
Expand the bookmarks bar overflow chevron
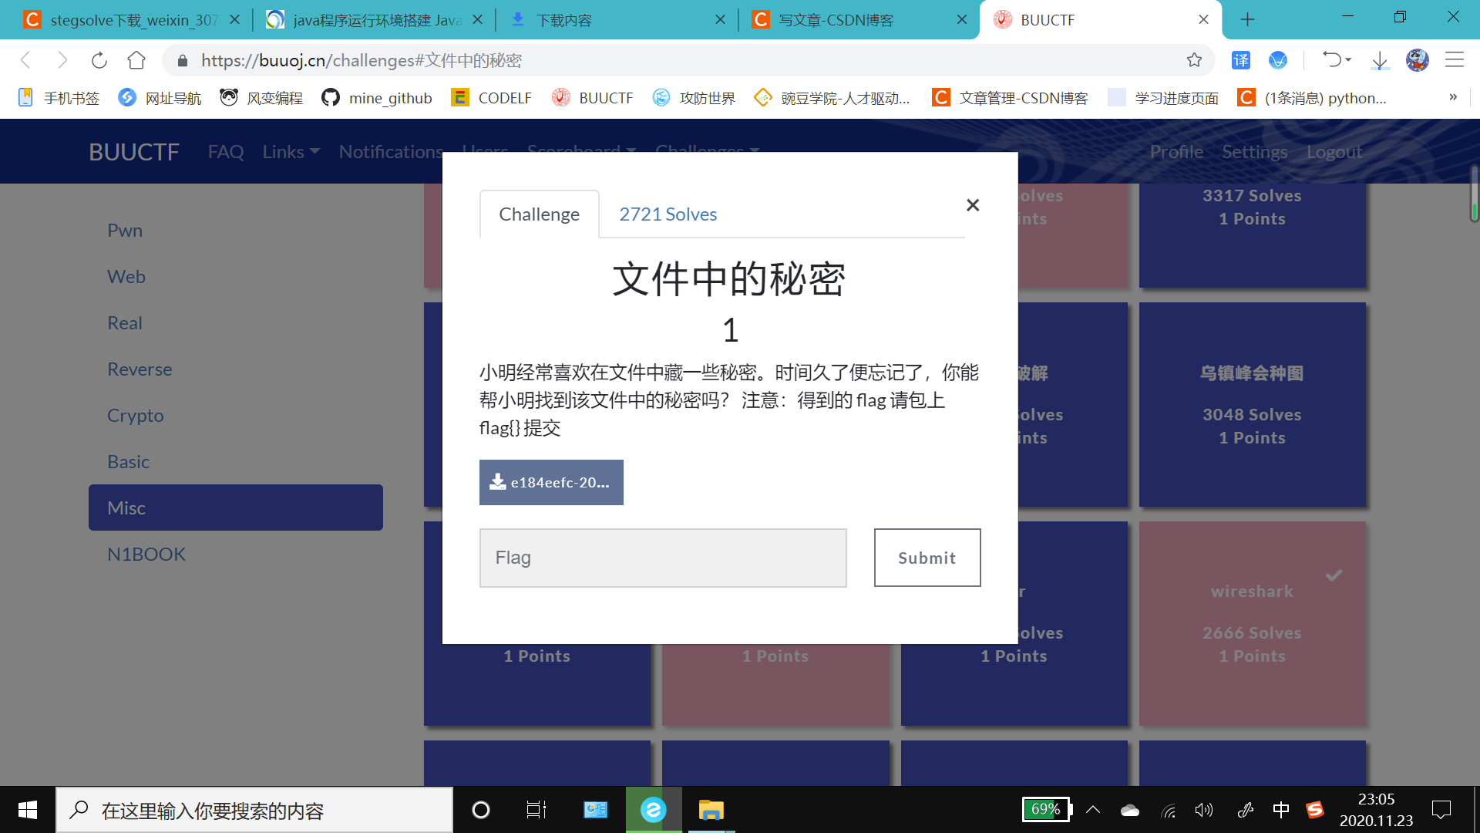(x=1453, y=97)
